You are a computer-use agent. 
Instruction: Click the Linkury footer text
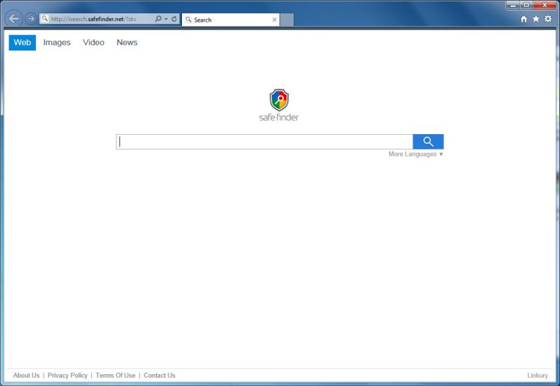[x=538, y=375]
